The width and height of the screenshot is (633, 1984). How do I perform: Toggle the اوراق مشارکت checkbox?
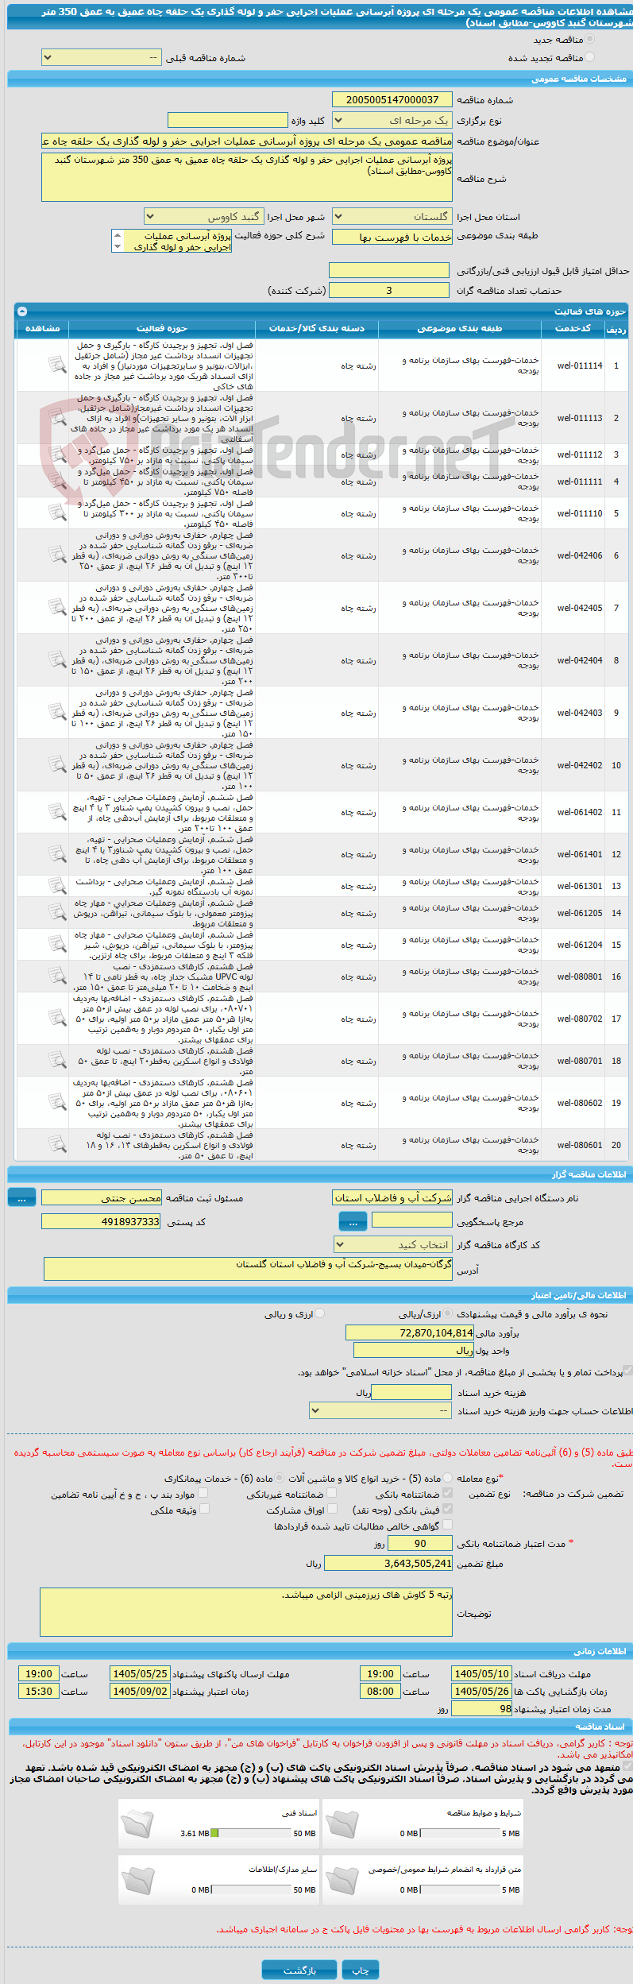point(332,1510)
